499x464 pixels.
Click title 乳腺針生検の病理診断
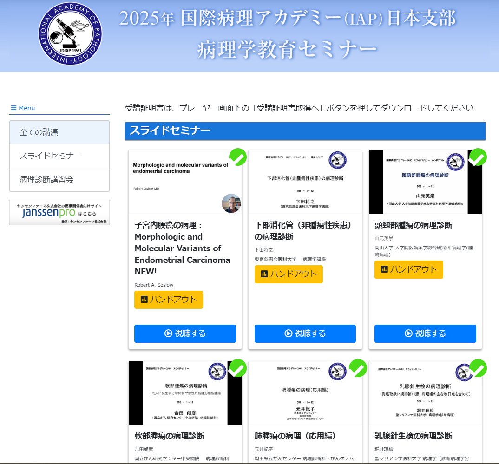414,436
